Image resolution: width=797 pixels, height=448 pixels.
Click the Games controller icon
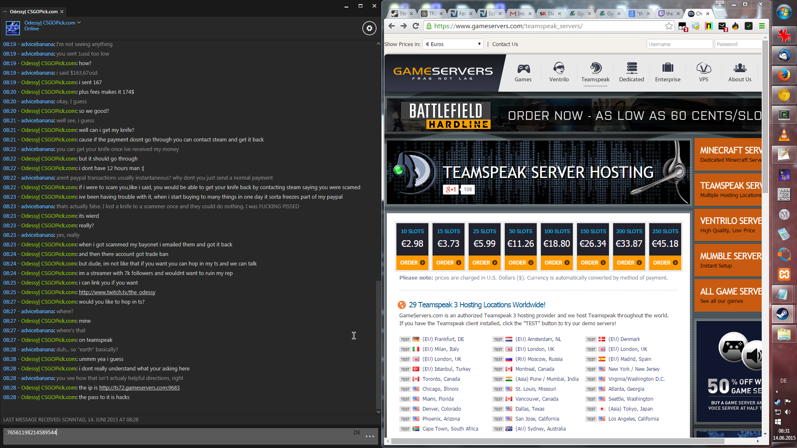523,68
